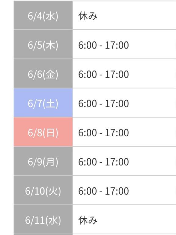Click 6:00 - 17:00 hours for 6/9
176x235 pixels.
104,162
